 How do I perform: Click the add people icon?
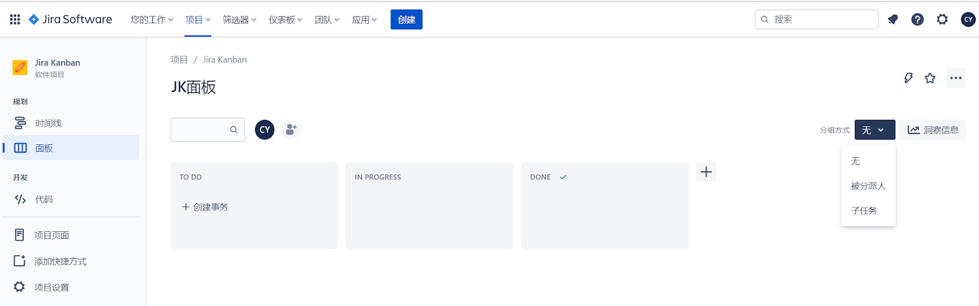291,130
